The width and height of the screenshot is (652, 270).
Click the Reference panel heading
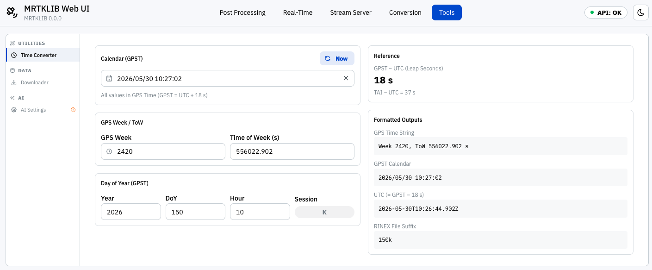click(387, 56)
